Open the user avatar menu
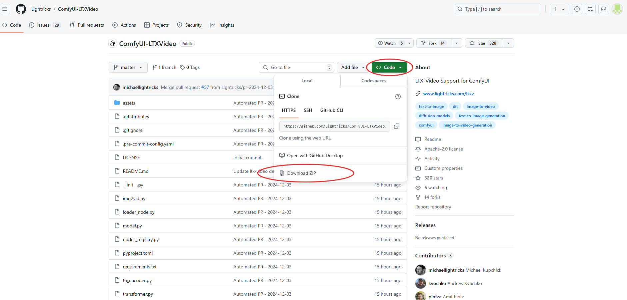Screen dimensions: 627x300 coord(617,9)
